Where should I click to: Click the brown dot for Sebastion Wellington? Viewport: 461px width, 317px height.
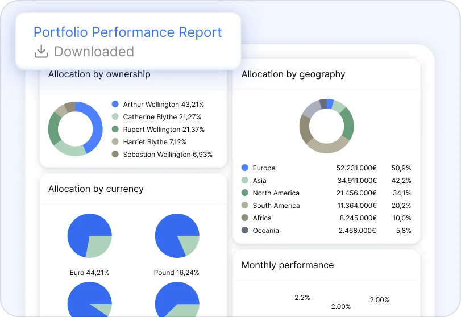click(x=115, y=154)
